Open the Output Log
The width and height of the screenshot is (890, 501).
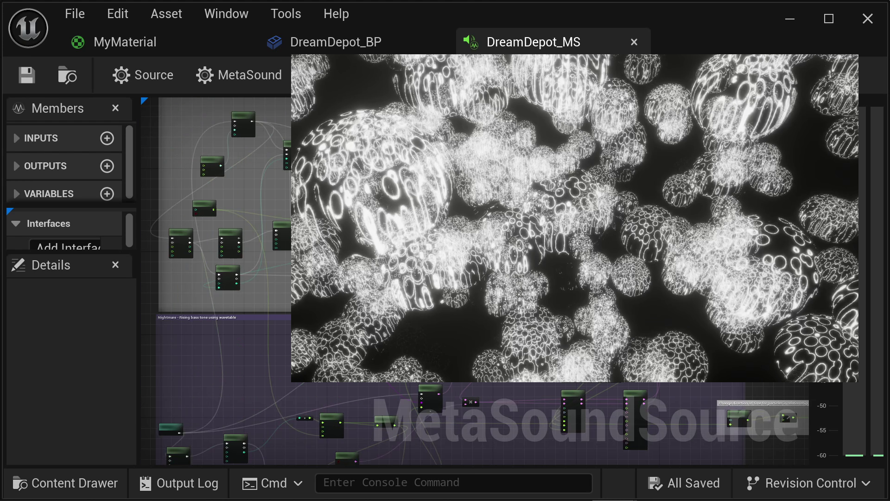pos(179,483)
